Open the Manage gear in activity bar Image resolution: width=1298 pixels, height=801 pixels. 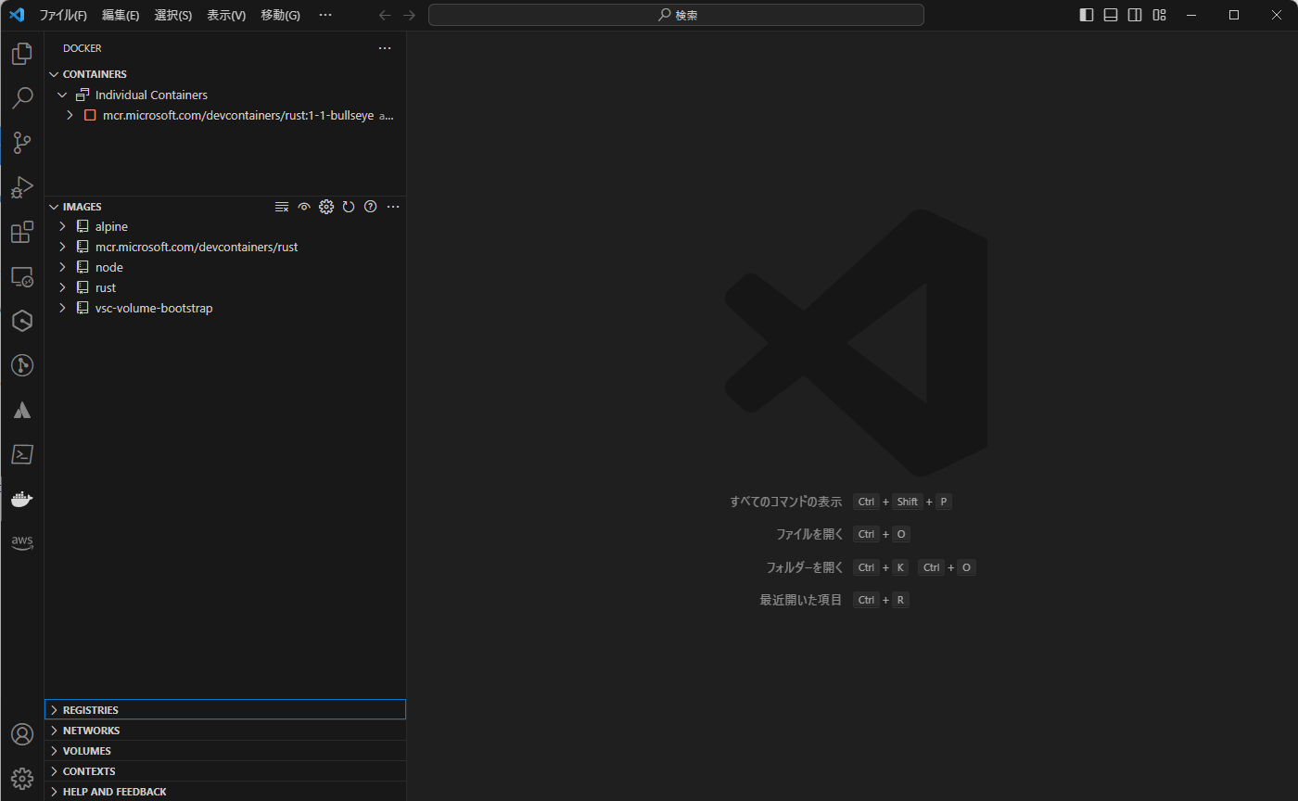(x=21, y=779)
